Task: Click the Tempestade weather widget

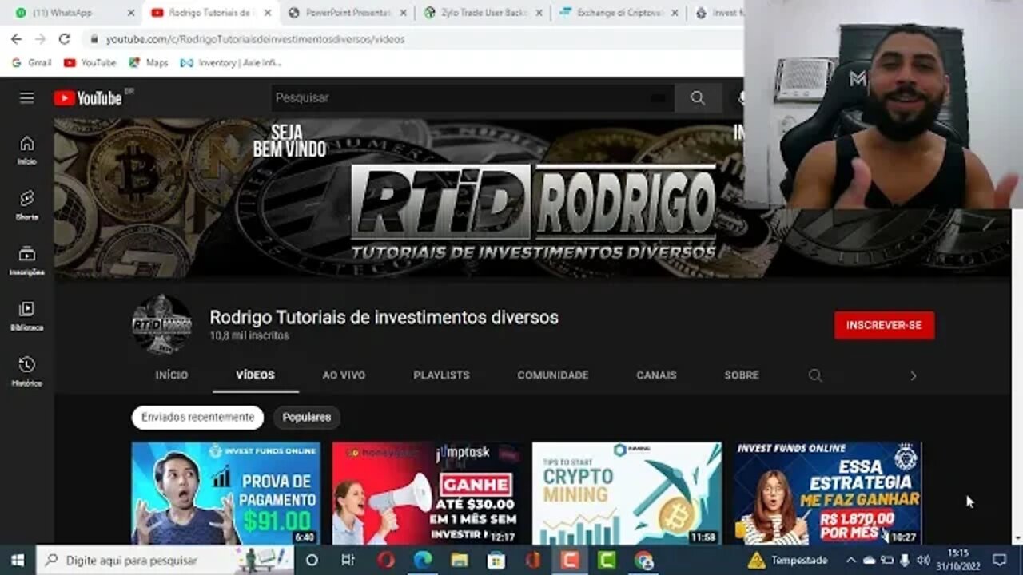Action: [x=787, y=560]
